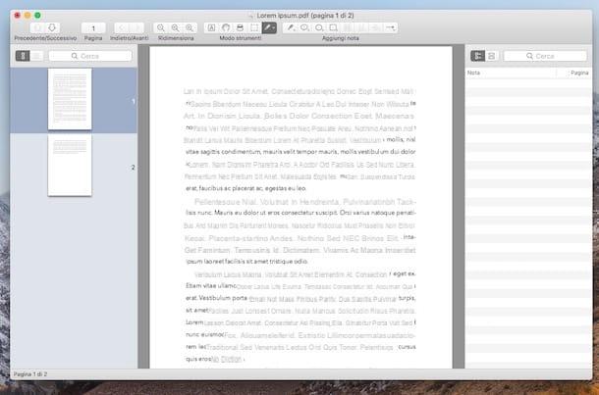Click the page number field showing 1
Image resolution: width=599 pixels, height=395 pixels.
click(93, 27)
